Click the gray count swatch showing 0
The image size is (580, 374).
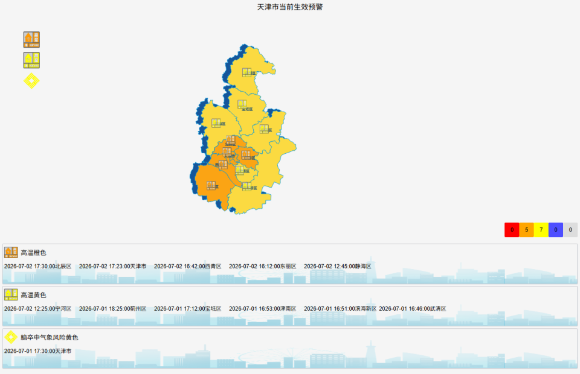[570, 230]
